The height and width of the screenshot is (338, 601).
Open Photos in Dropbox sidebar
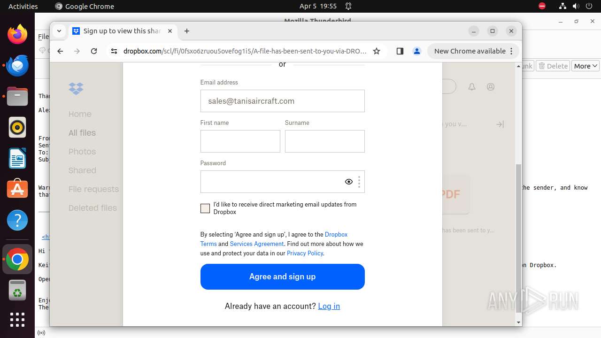pyautogui.click(x=82, y=152)
